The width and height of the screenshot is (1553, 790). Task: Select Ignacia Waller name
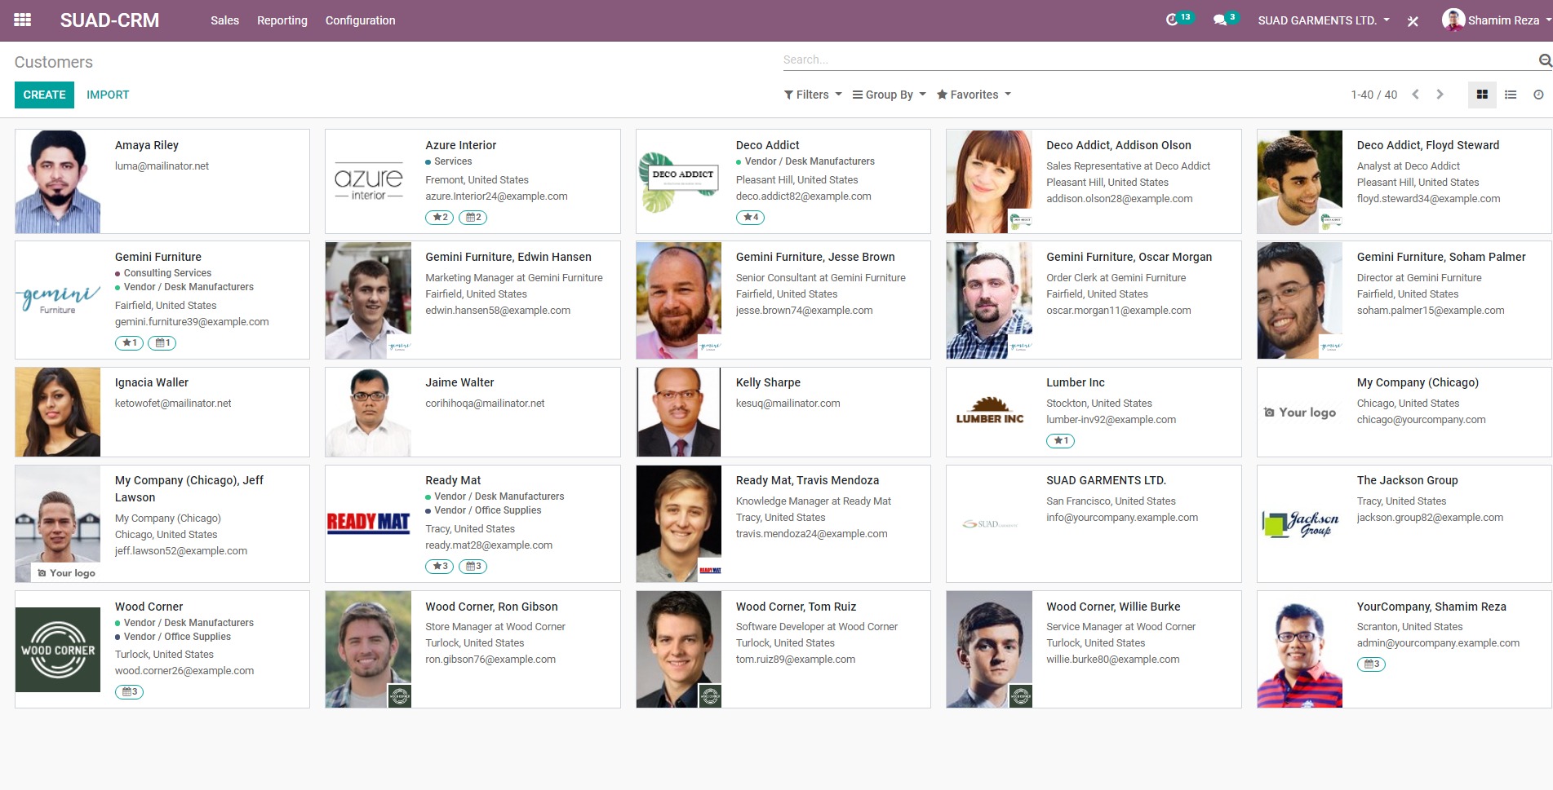pyautogui.click(x=151, y=382)
